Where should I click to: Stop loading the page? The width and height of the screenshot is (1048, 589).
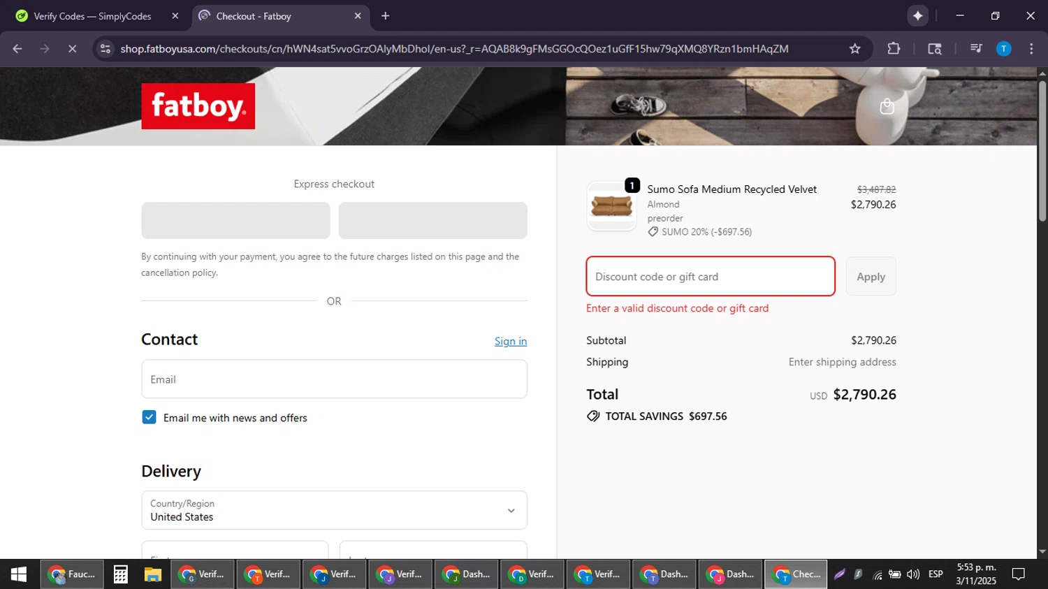(72, 49)
